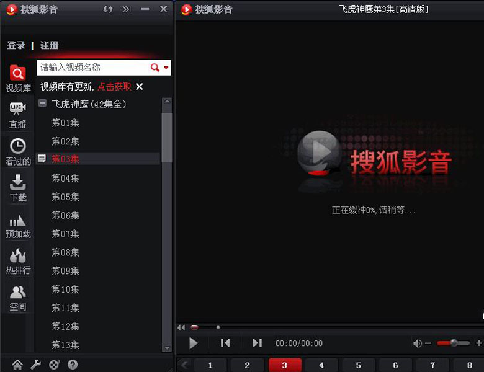Click the note icon beside 第03集

[x=42, y=159]
